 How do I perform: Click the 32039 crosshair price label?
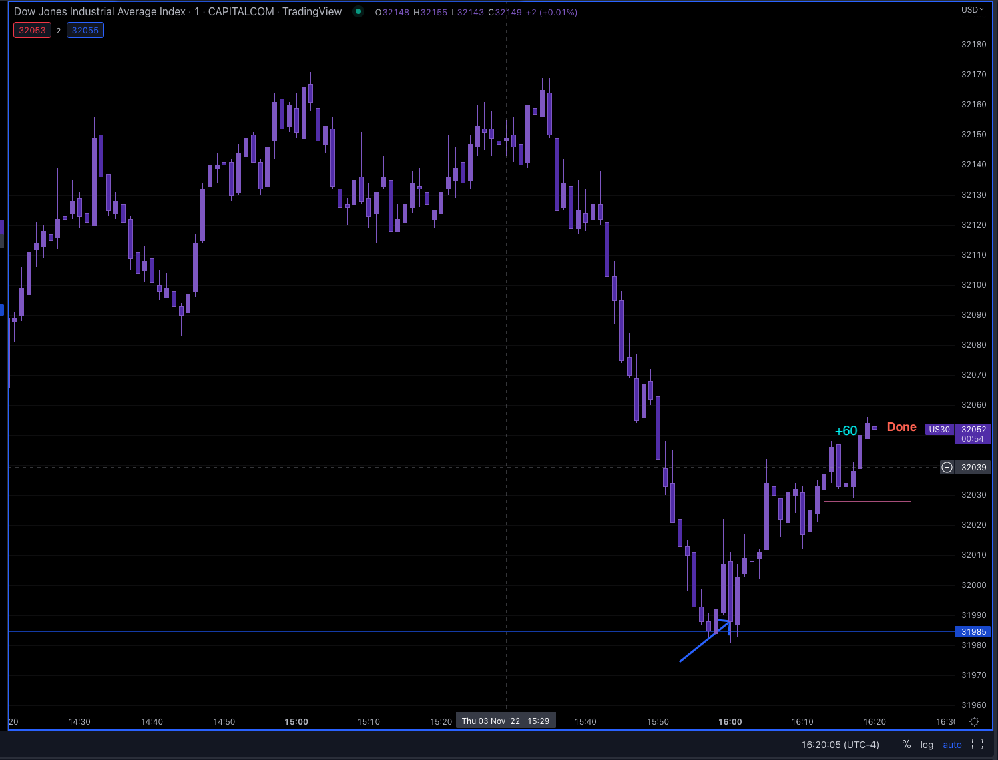tap(973, 468)
